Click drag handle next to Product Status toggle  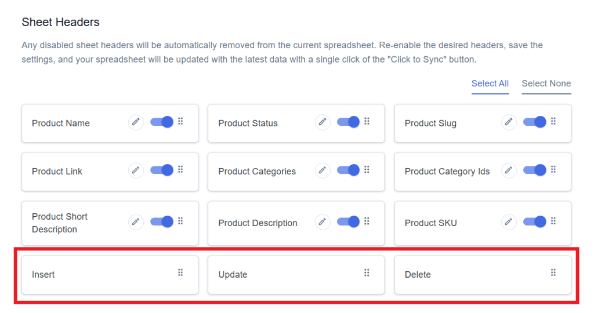367,121
